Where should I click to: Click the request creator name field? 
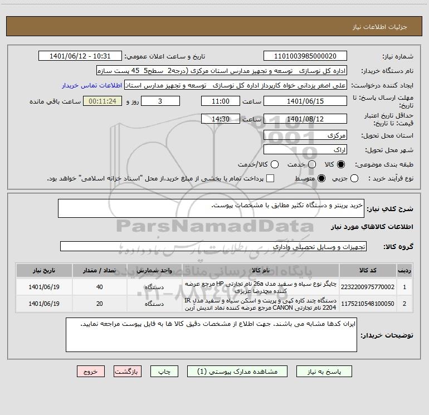click(x=236, y=85)
